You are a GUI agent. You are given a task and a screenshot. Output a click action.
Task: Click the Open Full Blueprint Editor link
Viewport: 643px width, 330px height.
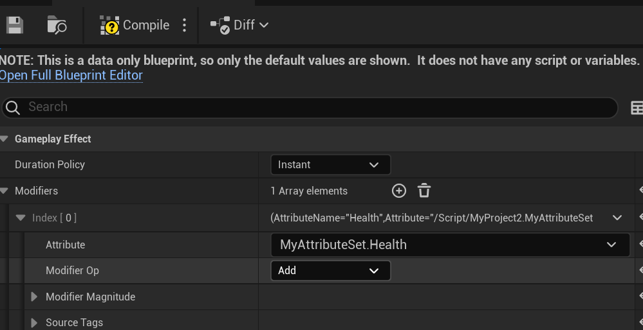coord(71,75)
